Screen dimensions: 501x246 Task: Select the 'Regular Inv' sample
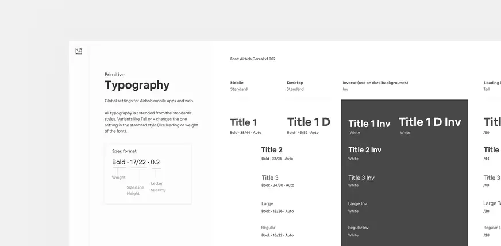358,228
